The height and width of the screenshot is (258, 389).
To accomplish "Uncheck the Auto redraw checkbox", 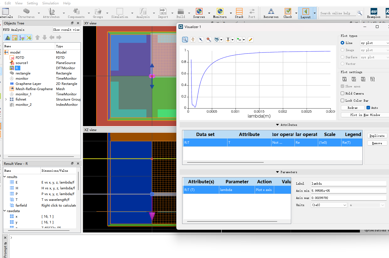I will tap(368, 108).
